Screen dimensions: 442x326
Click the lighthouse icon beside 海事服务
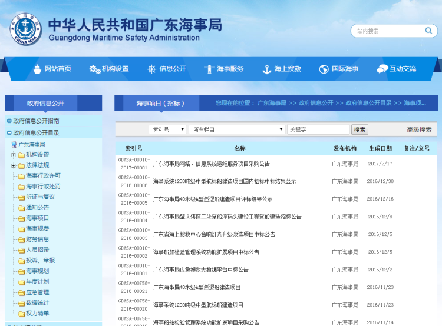pos(208,69)
